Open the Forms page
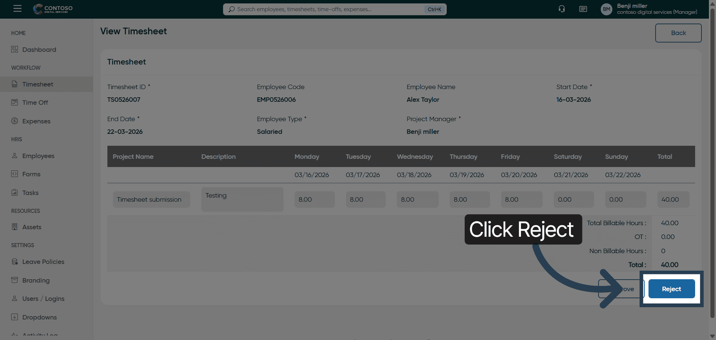This screenshot has height=340, width=716. (31, 174)
